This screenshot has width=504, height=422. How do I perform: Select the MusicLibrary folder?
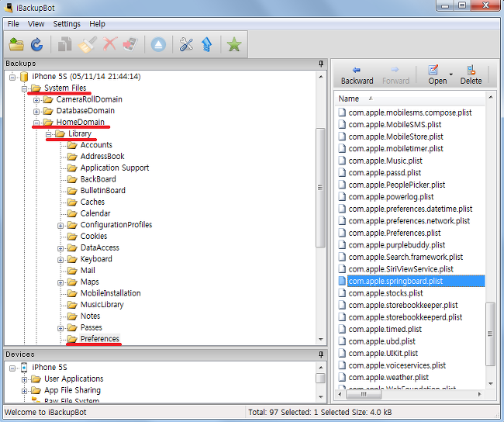[x=102, y=304]
